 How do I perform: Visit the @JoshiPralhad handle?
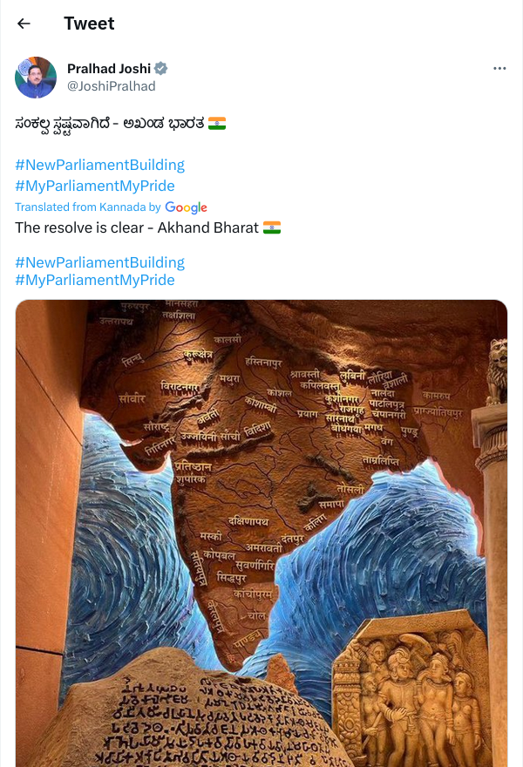tap(111, 86)
